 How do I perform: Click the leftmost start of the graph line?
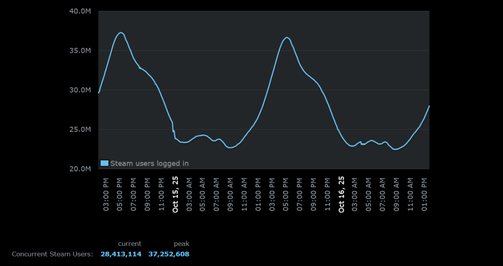pos(99,92)
